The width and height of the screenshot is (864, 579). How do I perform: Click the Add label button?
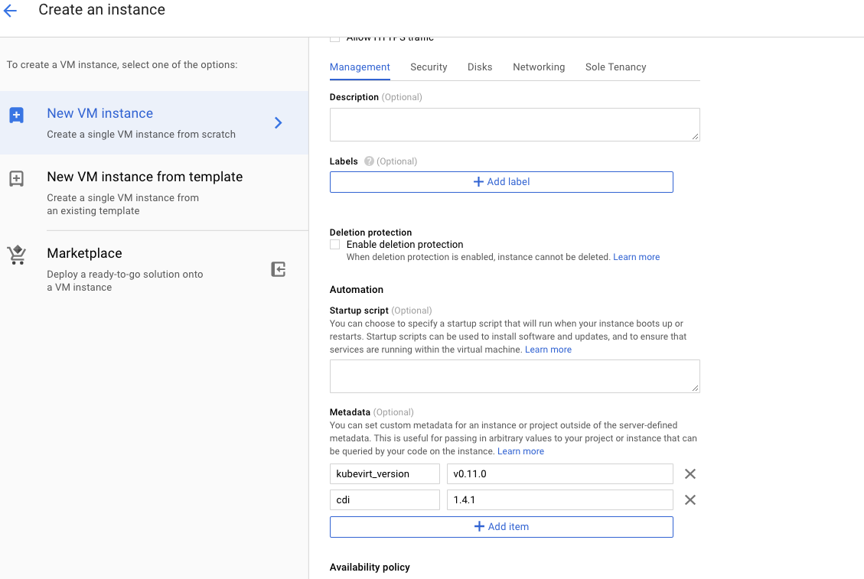[501, 182]
